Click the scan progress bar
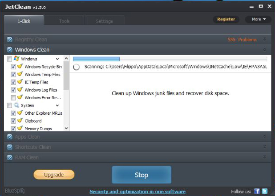275x196 pixels. (170, 59)
